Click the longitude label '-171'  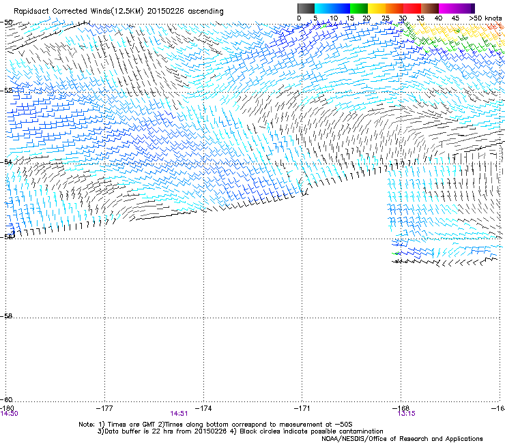(302, 408)
